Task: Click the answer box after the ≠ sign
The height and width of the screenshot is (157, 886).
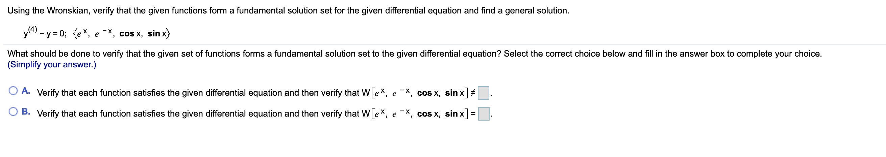Action: point(484,93)
